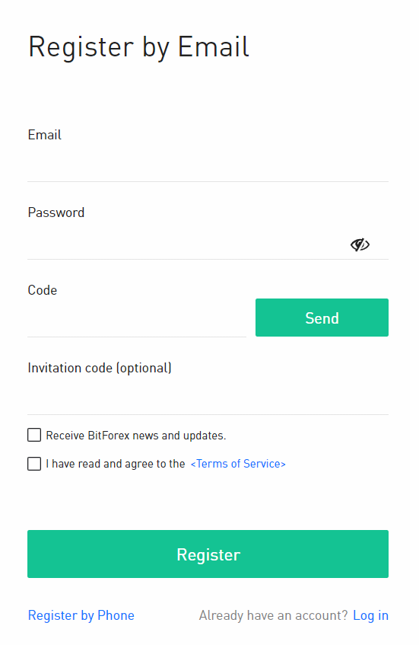Open the Log in link
This screenshot has width=419, height=645.
370,615
